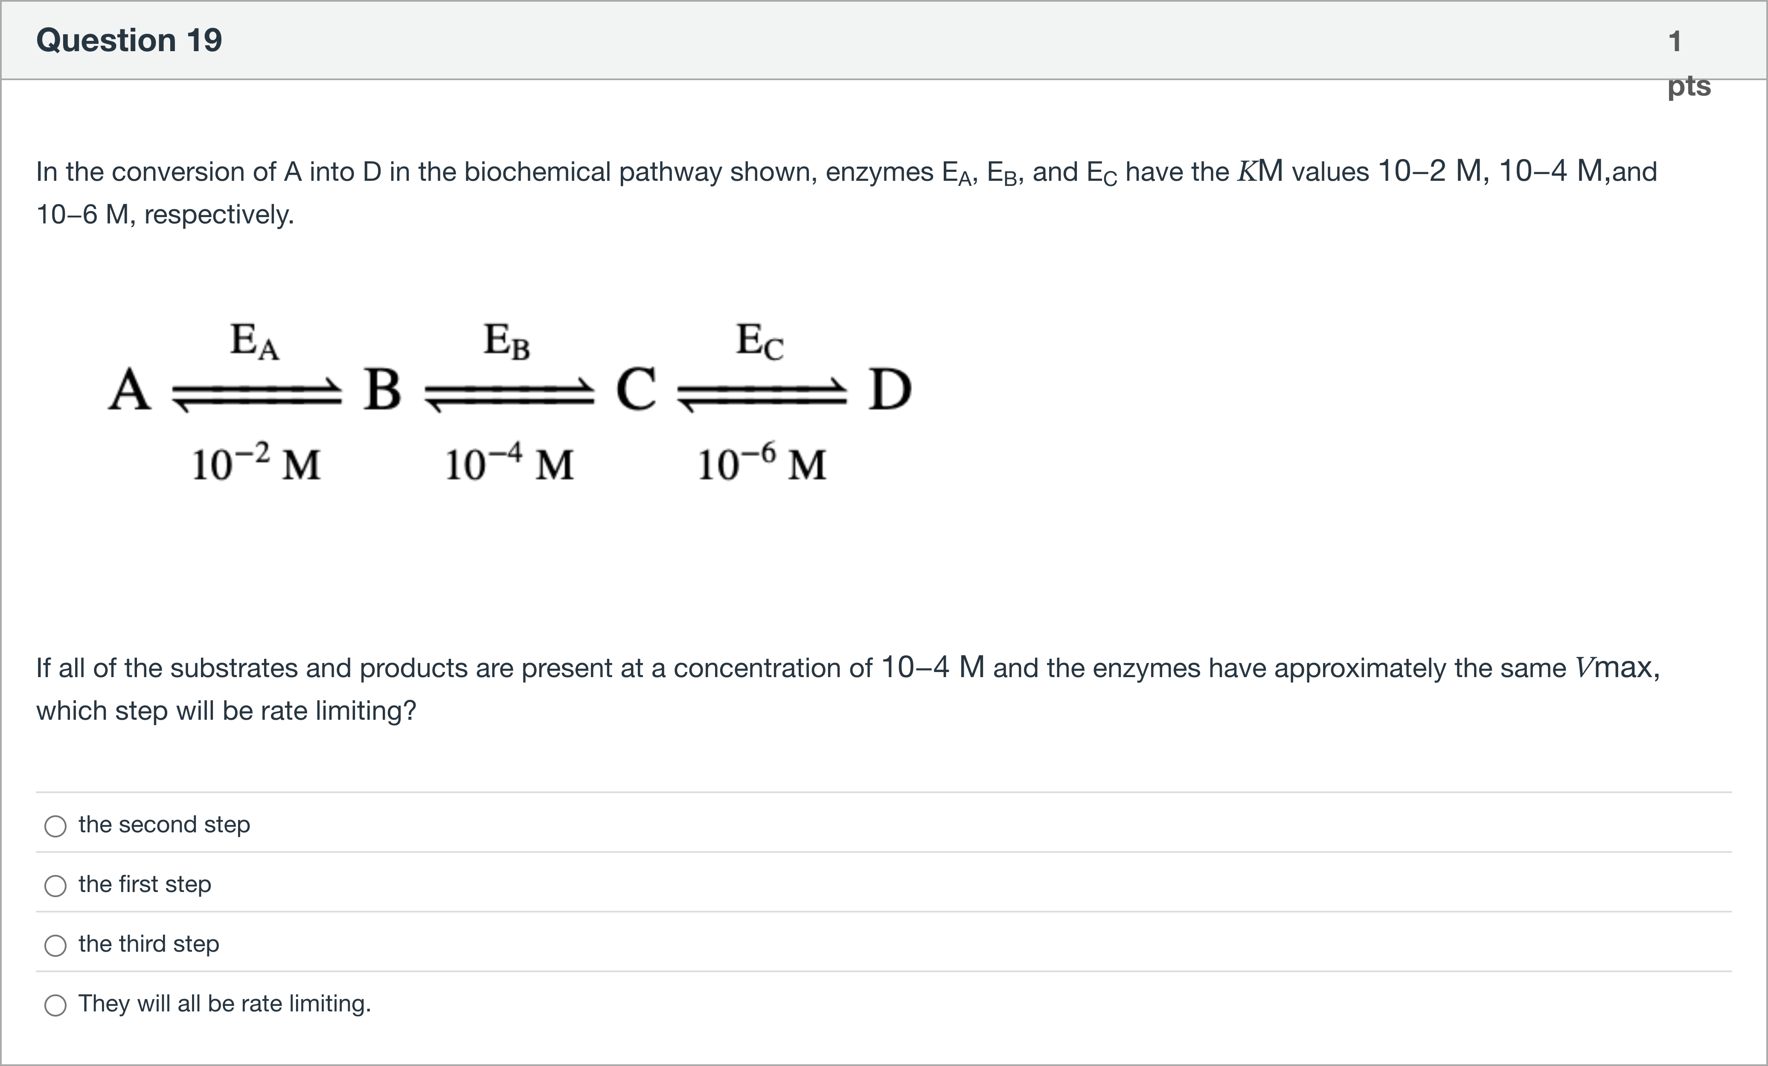The height and width of the screenshot is (1066, 1768).
Task: Click the "Question 19" heading
Action: point(129,40)
